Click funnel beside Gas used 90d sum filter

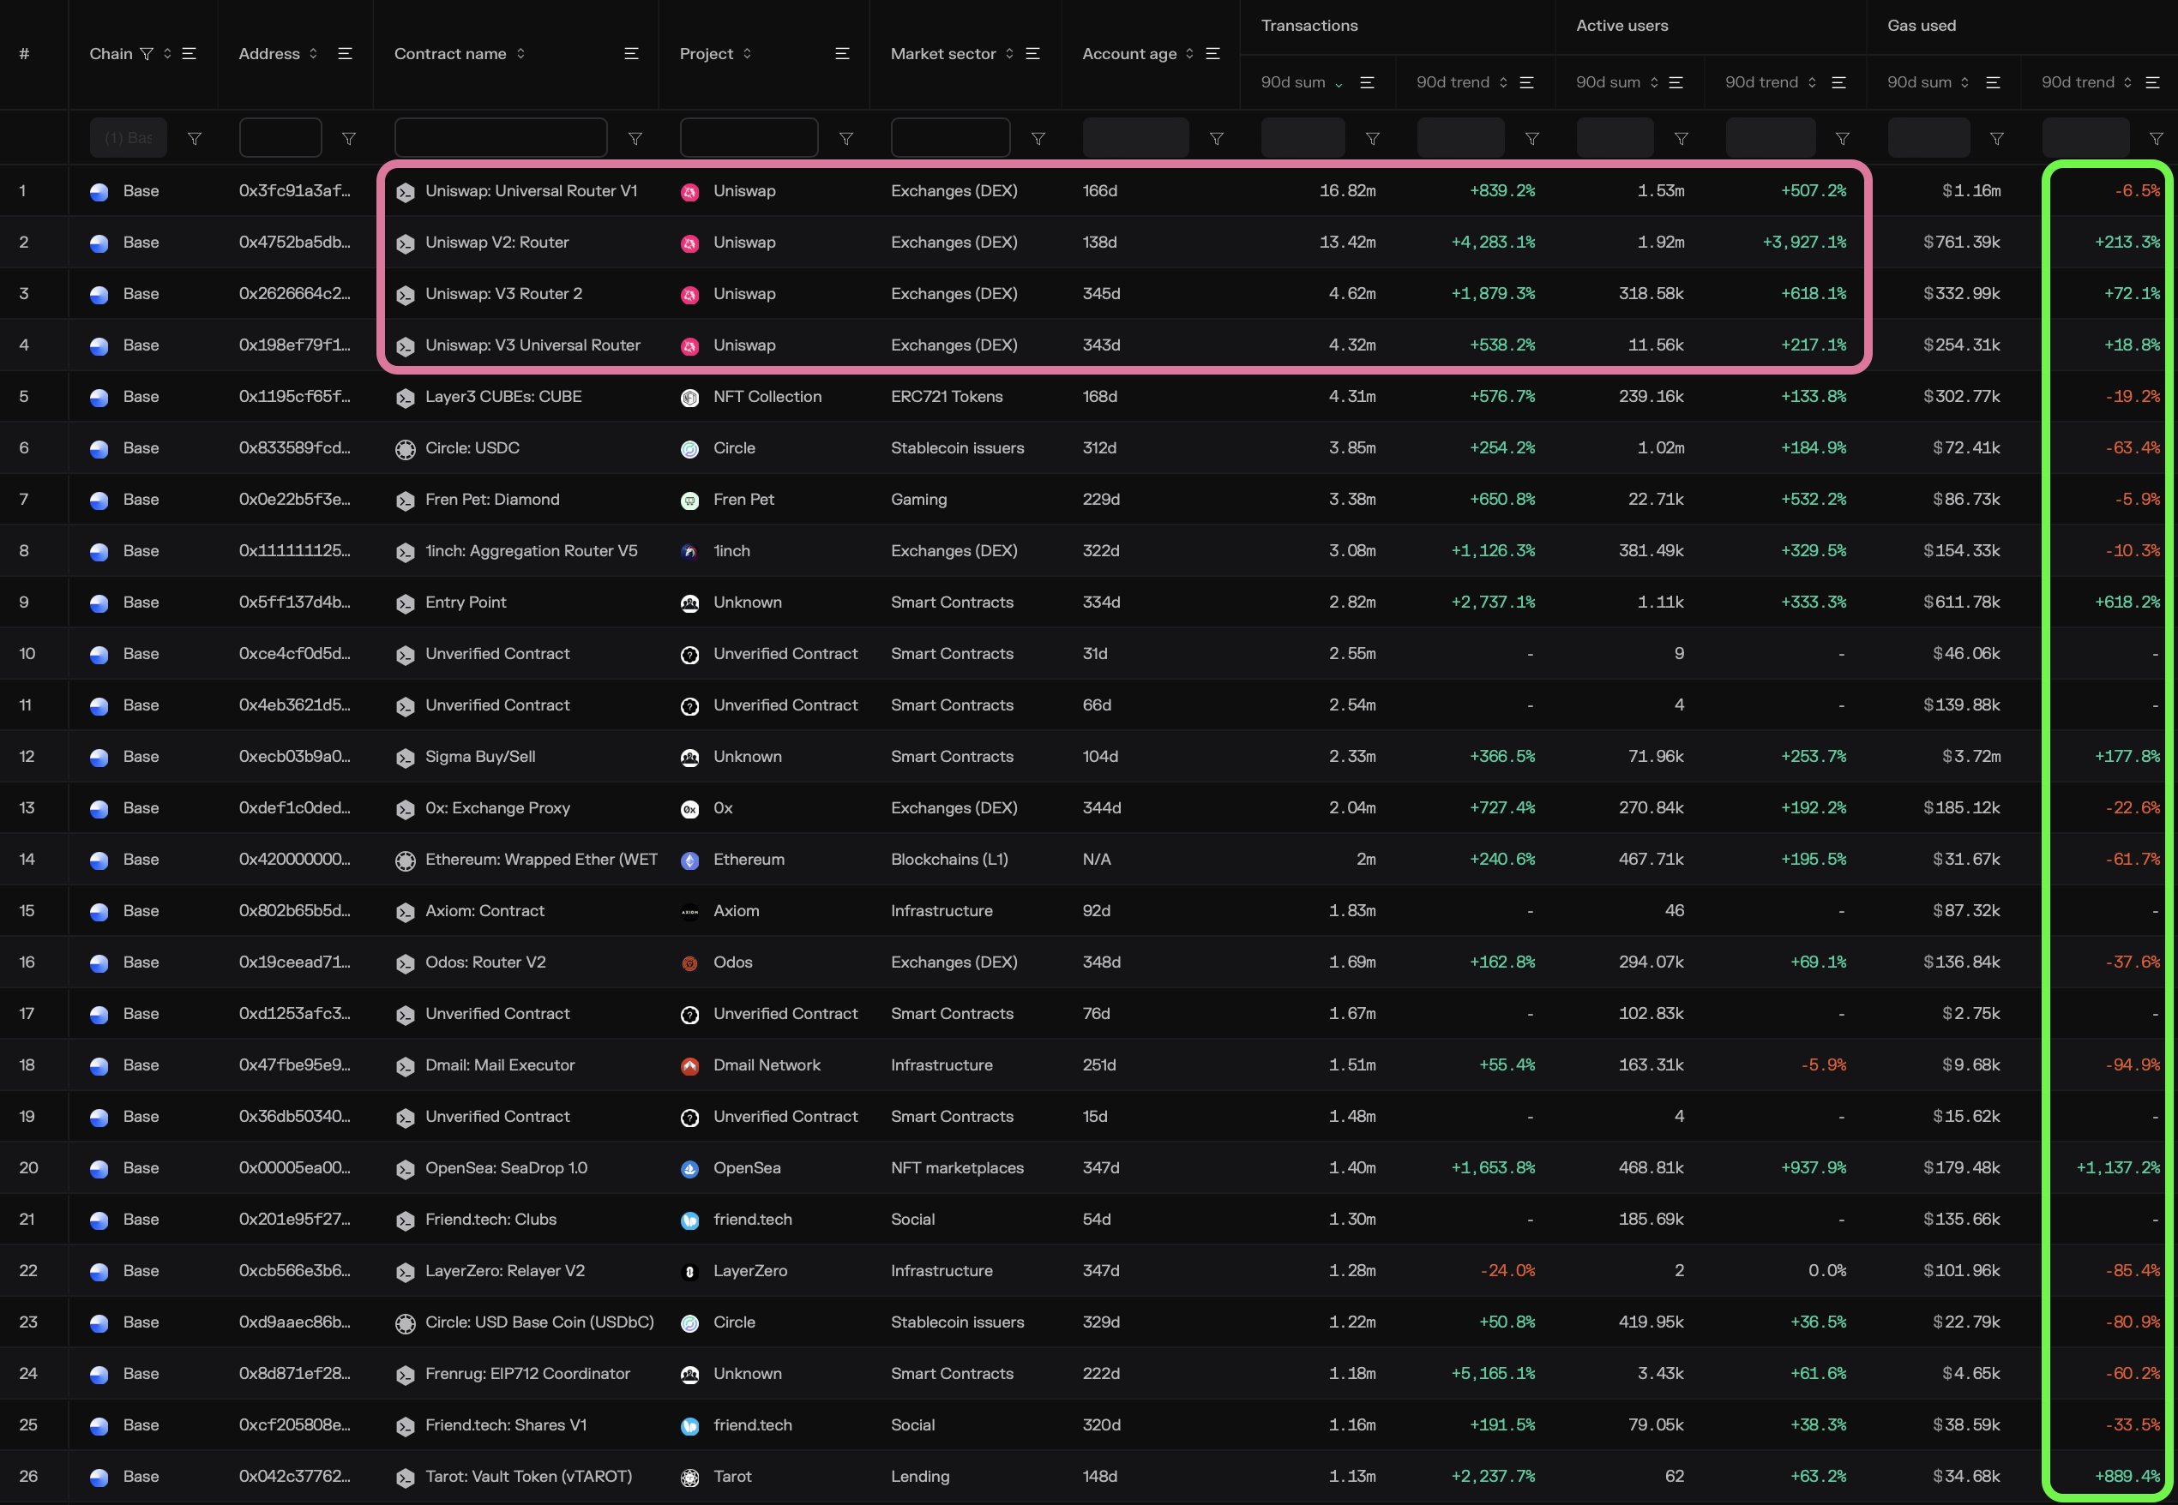(x=1997, y=139)
